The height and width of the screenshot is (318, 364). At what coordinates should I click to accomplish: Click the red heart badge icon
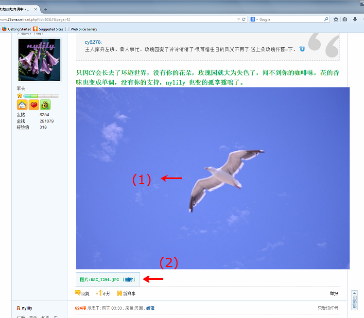(34, 105)
